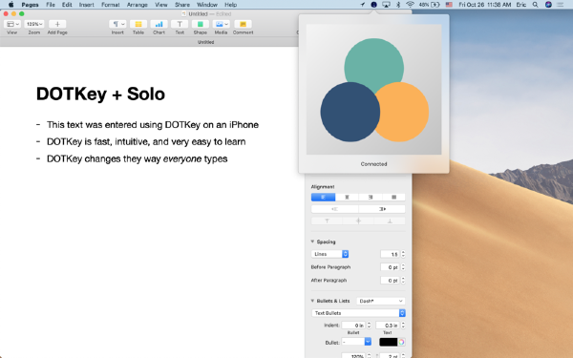Image resolution: width=573 pixels, height=358 pixels.
Task: Add a Text box
Action: click(x=180, y=24)
